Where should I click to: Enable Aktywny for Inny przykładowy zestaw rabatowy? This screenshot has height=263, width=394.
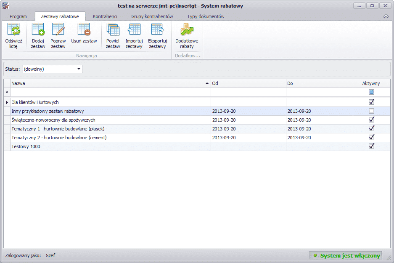(x=371, y=111)
